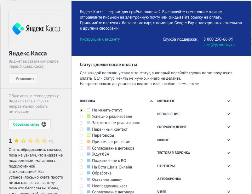Image resolution: width=252 pixels, height=194 pixels.
Task: Click the Подключение к RO status label
Action: 109,161
